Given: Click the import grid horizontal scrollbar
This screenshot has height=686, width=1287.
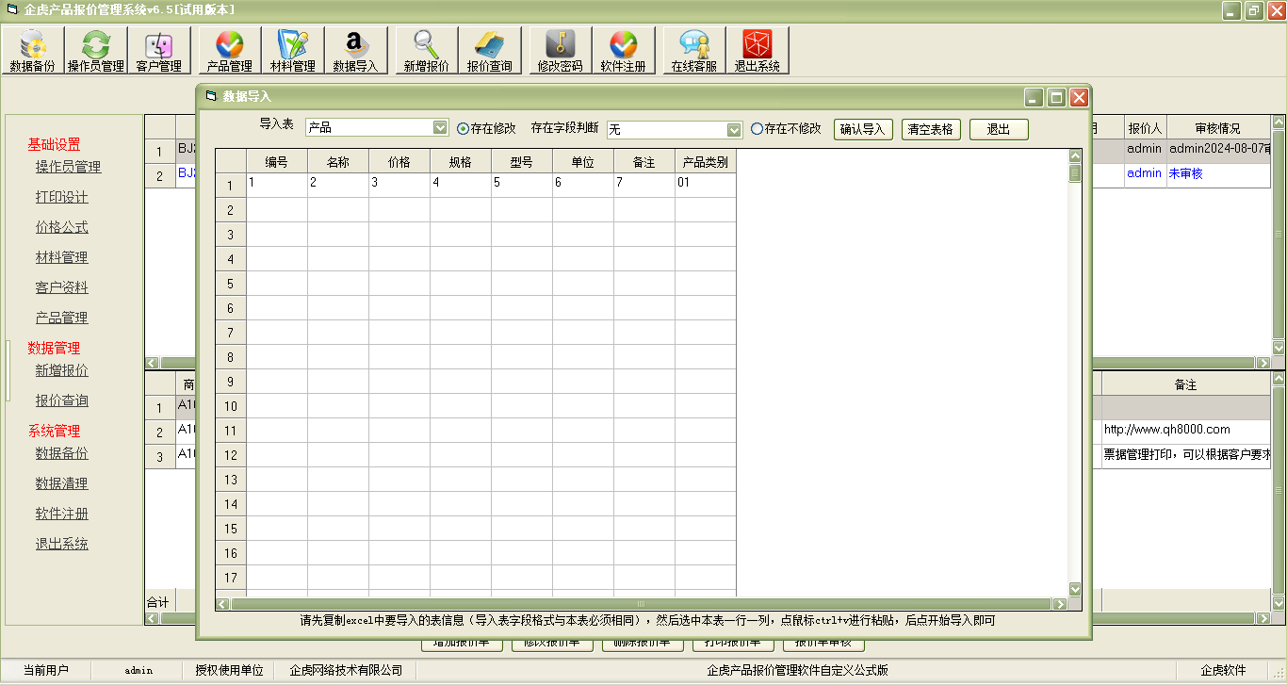Looking at the screenshot, I should click(641, 604).
